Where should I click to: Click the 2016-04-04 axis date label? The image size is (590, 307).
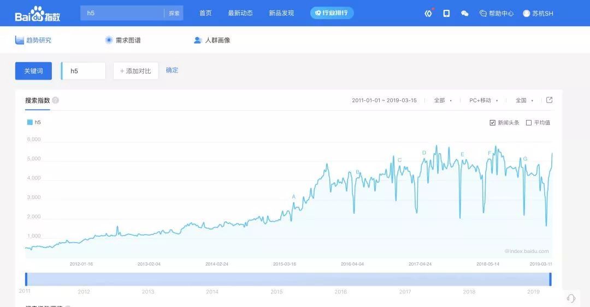(x=352, y=264)
